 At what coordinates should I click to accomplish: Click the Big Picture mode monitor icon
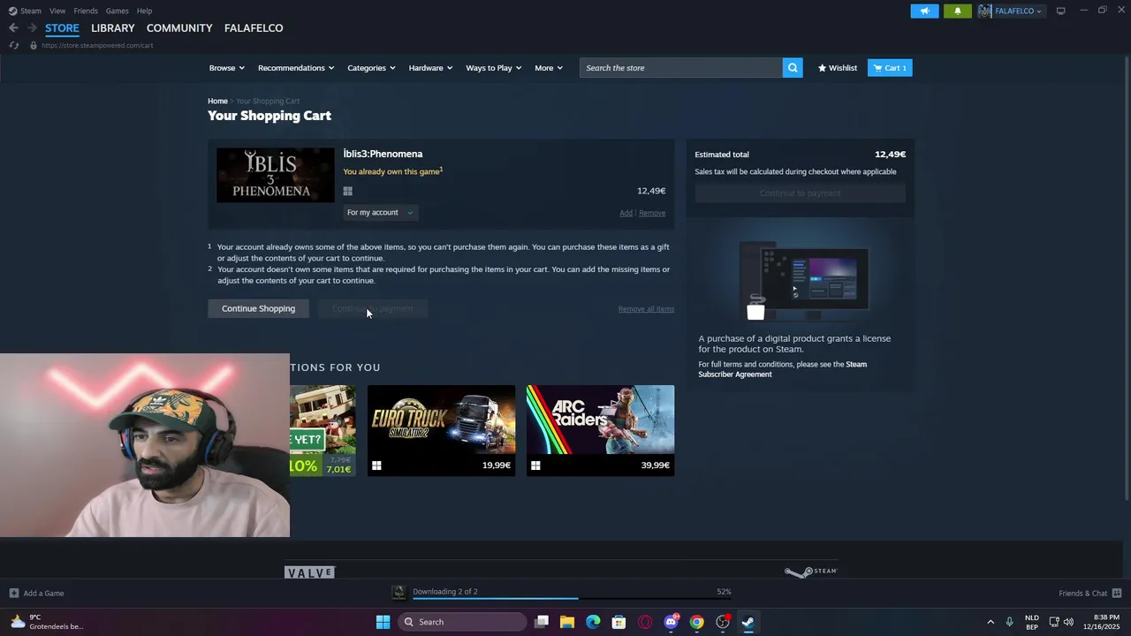(x=1060, y=11)
